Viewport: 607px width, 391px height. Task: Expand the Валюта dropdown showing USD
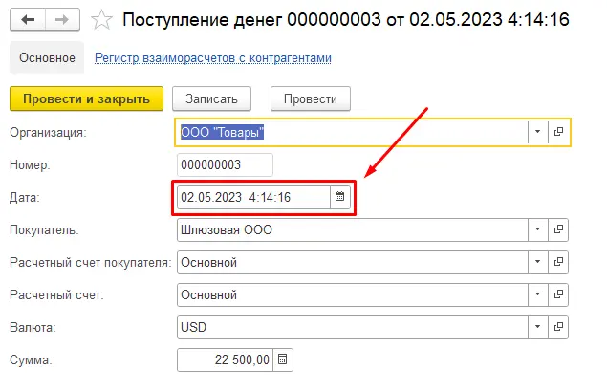click(538, 327)
